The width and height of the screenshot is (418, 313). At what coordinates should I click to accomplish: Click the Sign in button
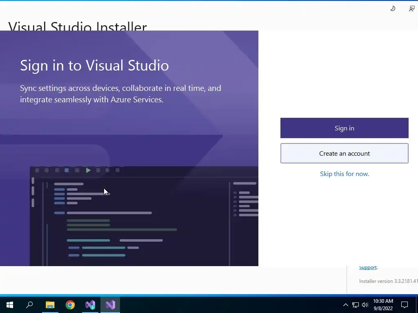click(344, 128)
